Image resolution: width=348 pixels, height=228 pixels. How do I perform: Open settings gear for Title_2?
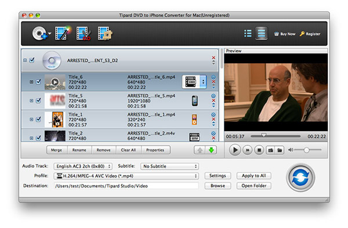click(x=213, y=133)
